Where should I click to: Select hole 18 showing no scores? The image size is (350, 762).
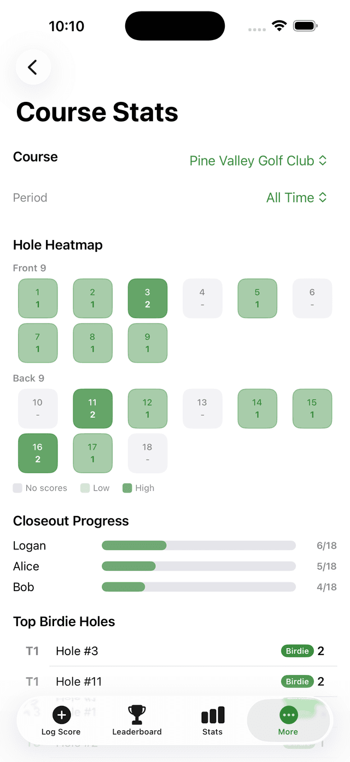coord(147,453)
